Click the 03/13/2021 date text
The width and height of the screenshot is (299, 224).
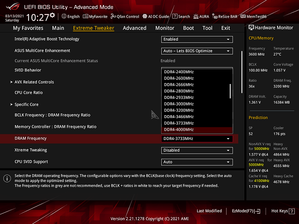pyautogui.click(x=14, y=16)
